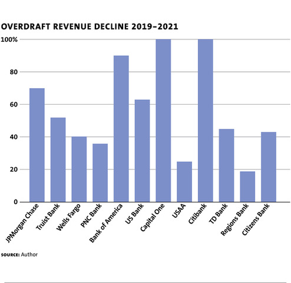
Task: Click the Citibank bar
Action: 206,121
